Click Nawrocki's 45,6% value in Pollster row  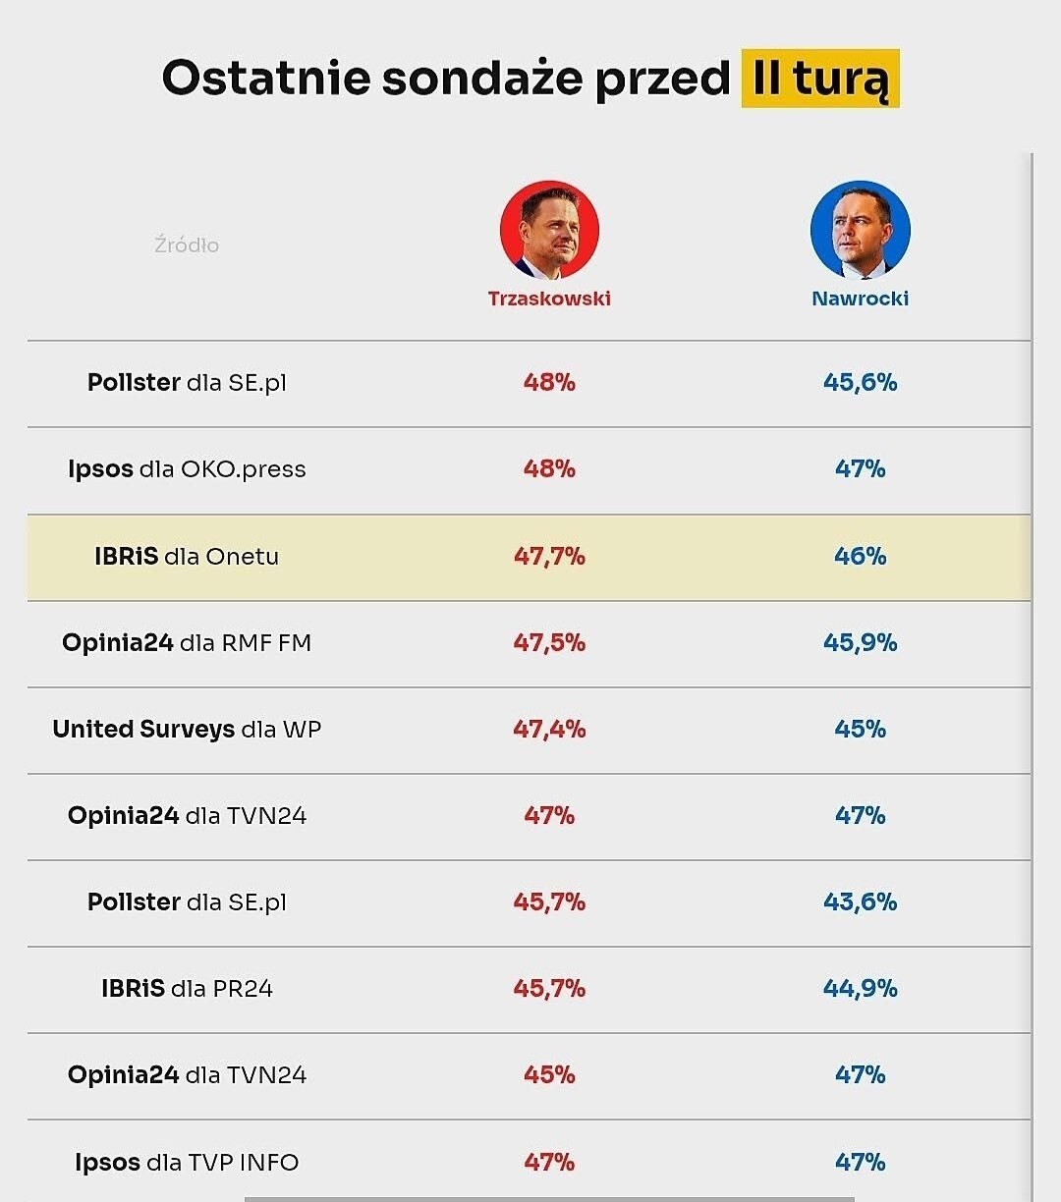tap(860, 383)
